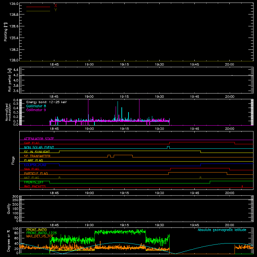Click the Quality axis title
257x257 pixels.
(x=9, y=208)
